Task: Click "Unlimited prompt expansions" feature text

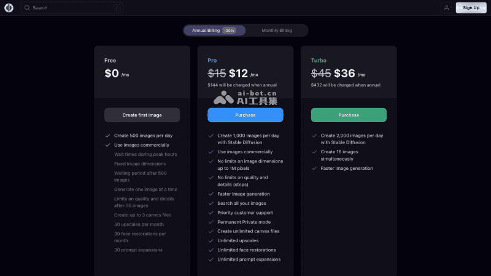Action: click(x=249, y=259)
